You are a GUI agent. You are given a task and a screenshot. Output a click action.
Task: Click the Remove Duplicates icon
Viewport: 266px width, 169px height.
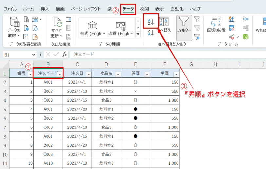(x=231, y=28)
